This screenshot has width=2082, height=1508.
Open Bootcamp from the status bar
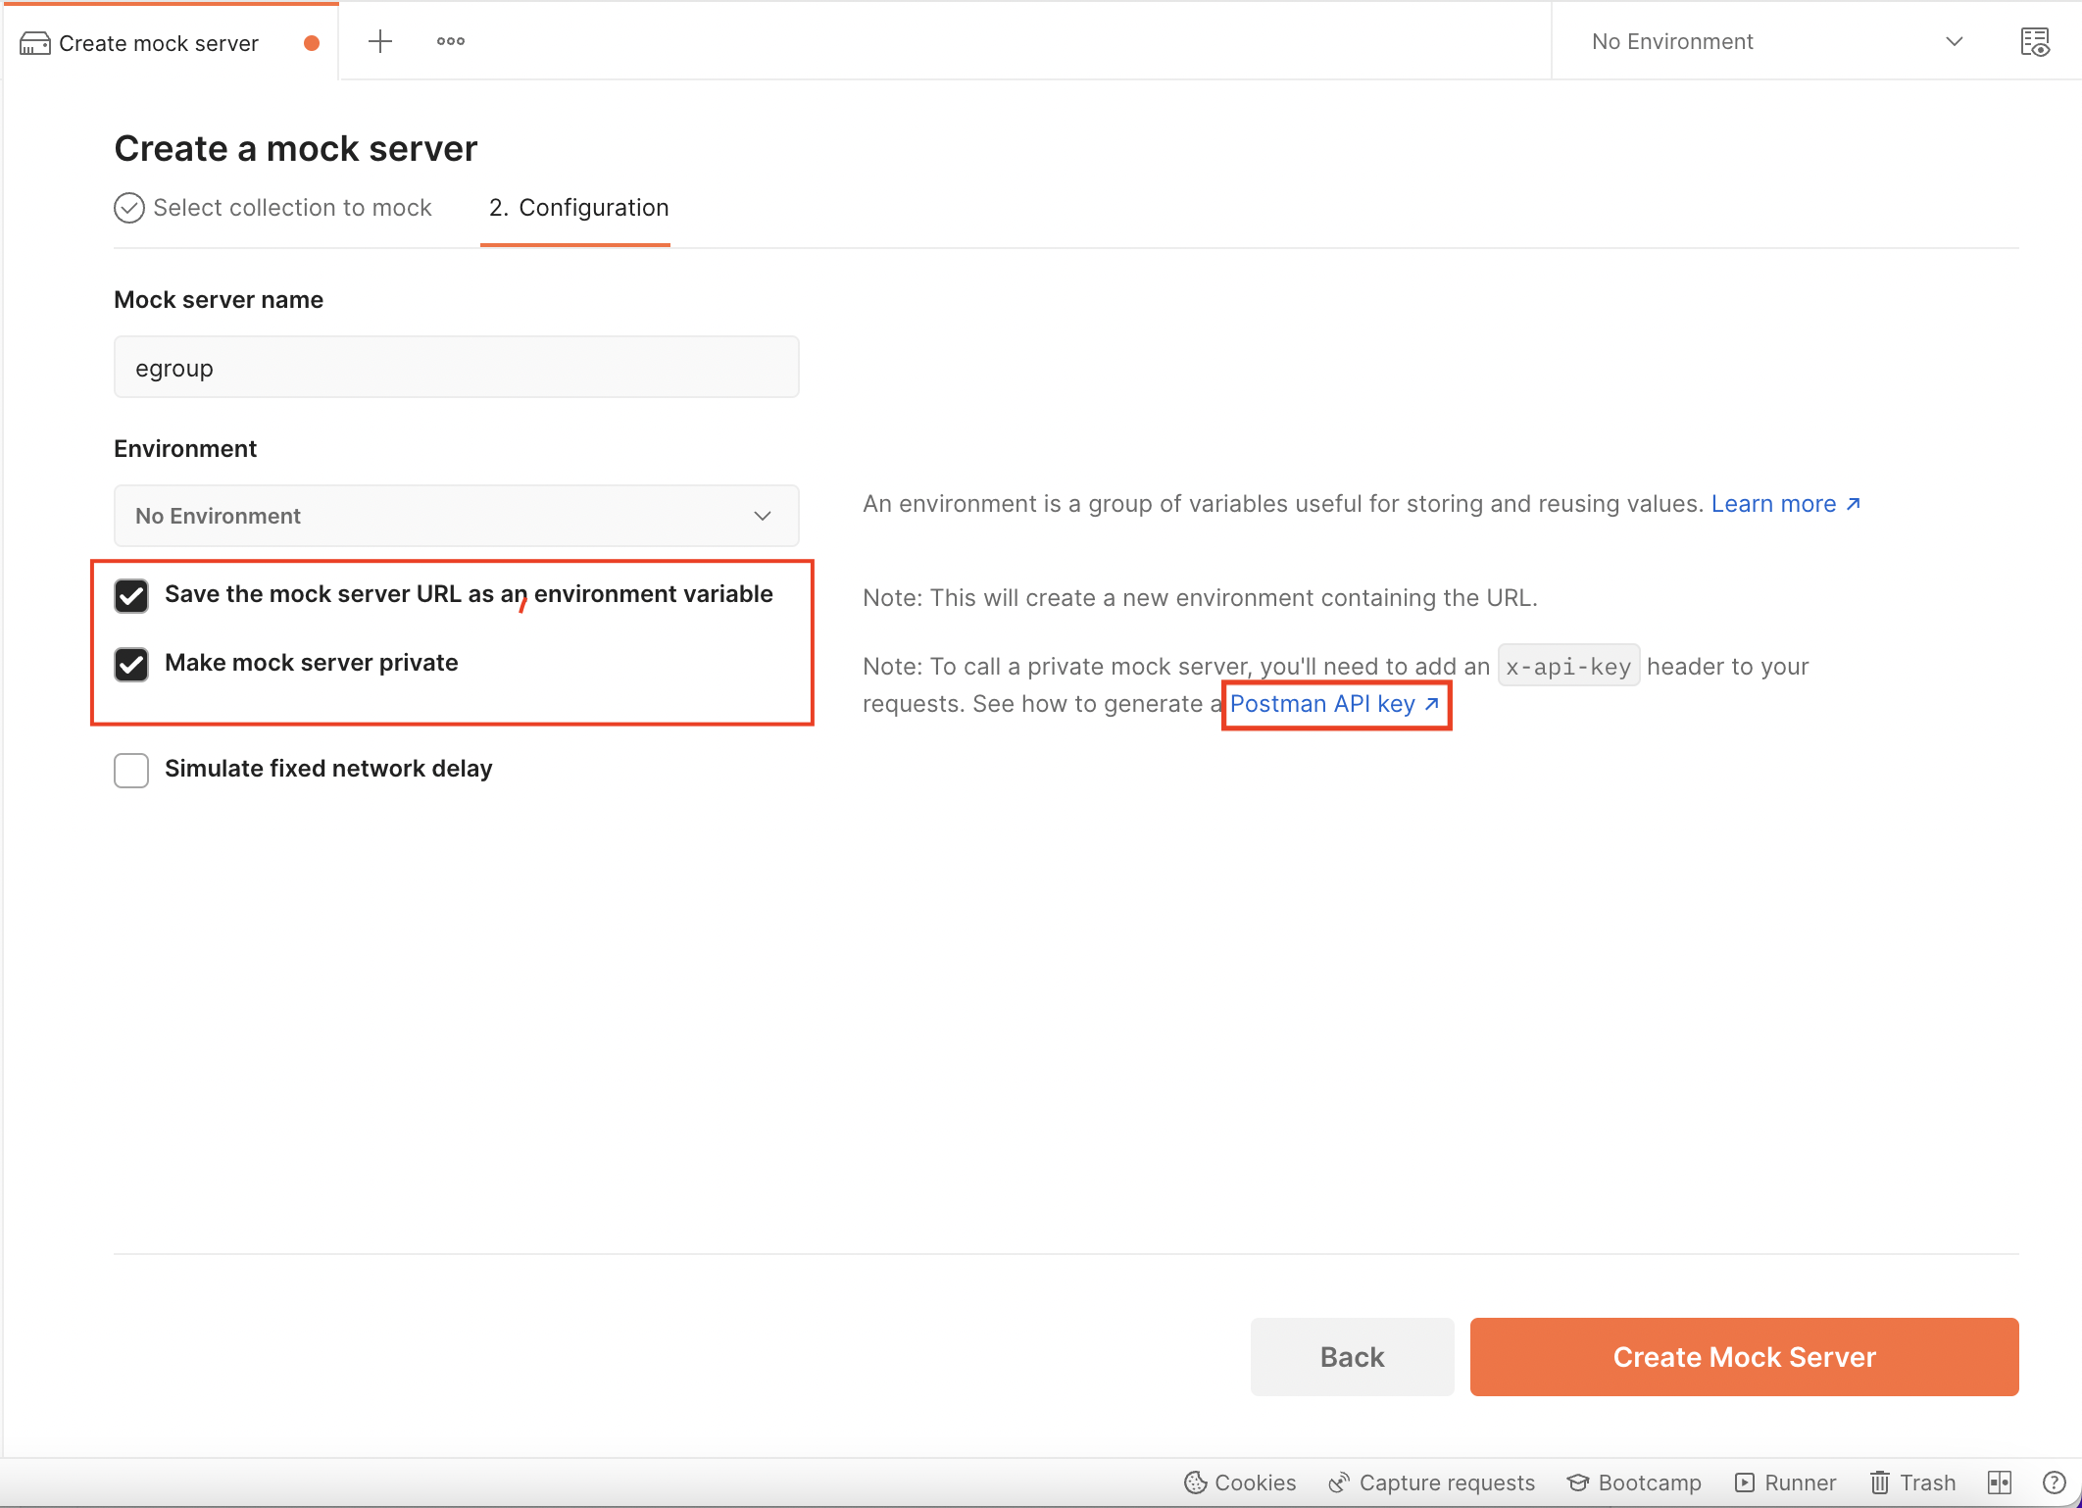(x=1634, y=1483)
